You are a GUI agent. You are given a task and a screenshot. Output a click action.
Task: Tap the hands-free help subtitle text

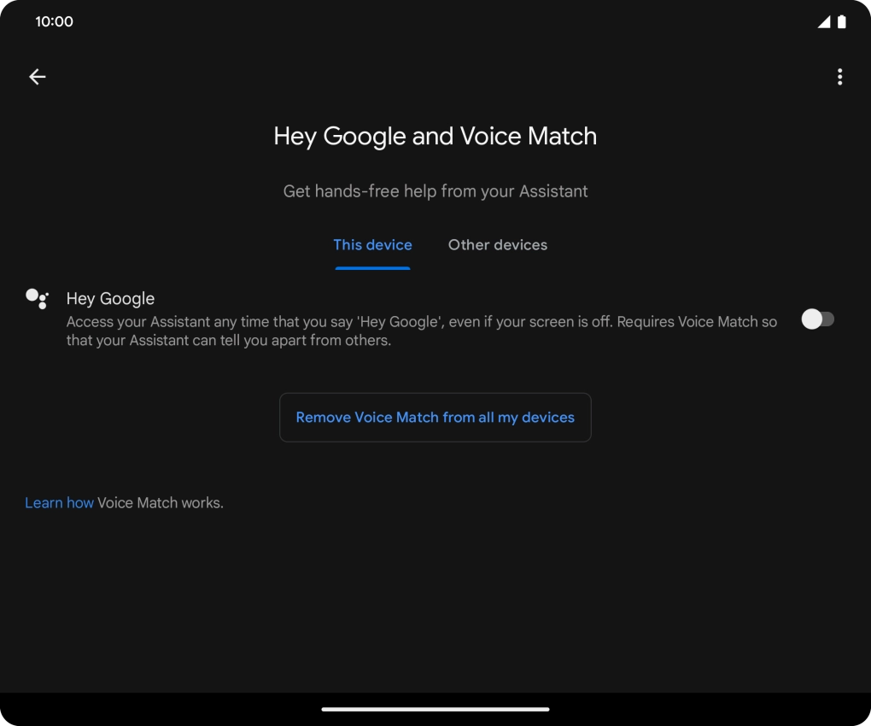435,191
